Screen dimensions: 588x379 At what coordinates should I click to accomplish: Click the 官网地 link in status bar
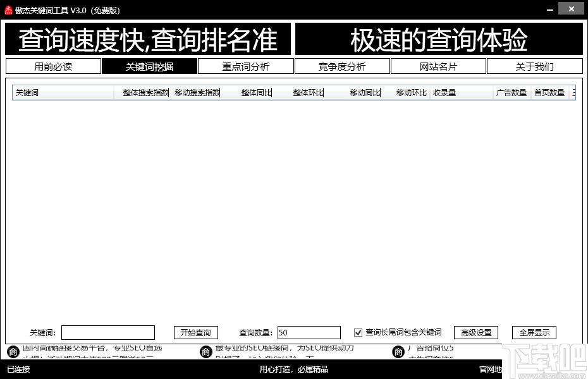point(491,370)
